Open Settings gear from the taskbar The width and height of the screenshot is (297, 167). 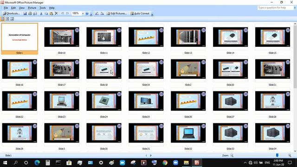pyautogui.click(x=101, y=163)
